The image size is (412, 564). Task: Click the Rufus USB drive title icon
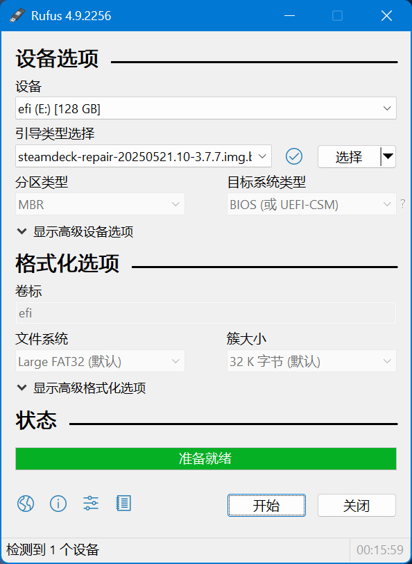coord(17,15)
